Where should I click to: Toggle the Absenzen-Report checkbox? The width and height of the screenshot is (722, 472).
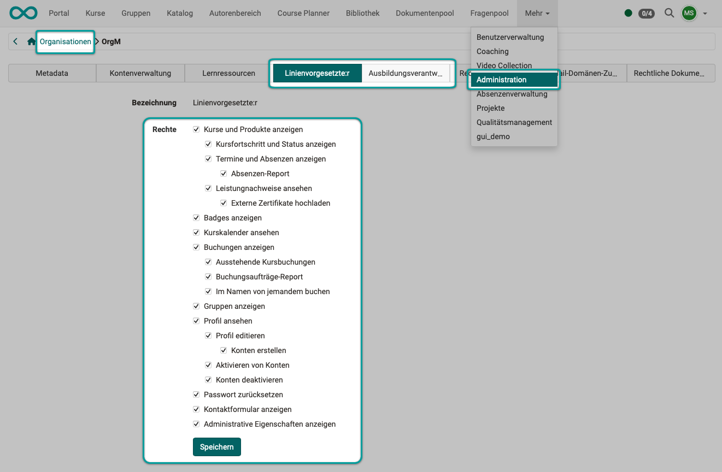click(224, 174)
